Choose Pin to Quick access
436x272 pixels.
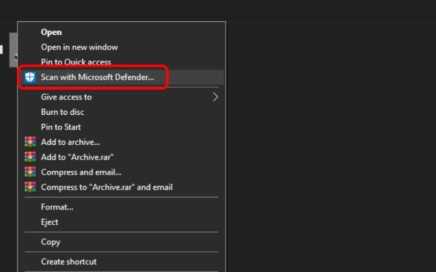click(122, 61)
